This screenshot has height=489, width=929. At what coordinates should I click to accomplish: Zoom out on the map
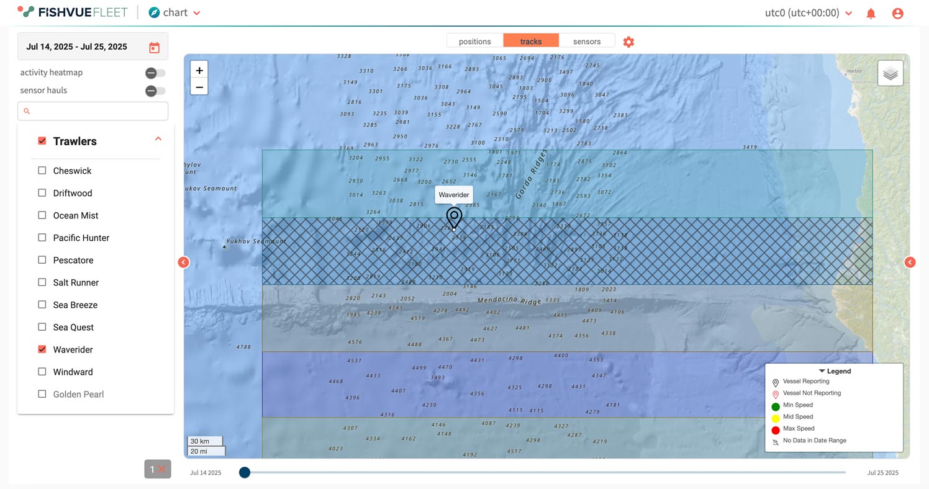199,87
